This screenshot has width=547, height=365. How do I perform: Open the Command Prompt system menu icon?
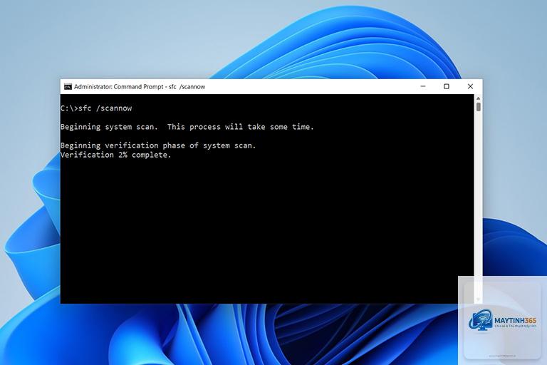tap(68, 87)
